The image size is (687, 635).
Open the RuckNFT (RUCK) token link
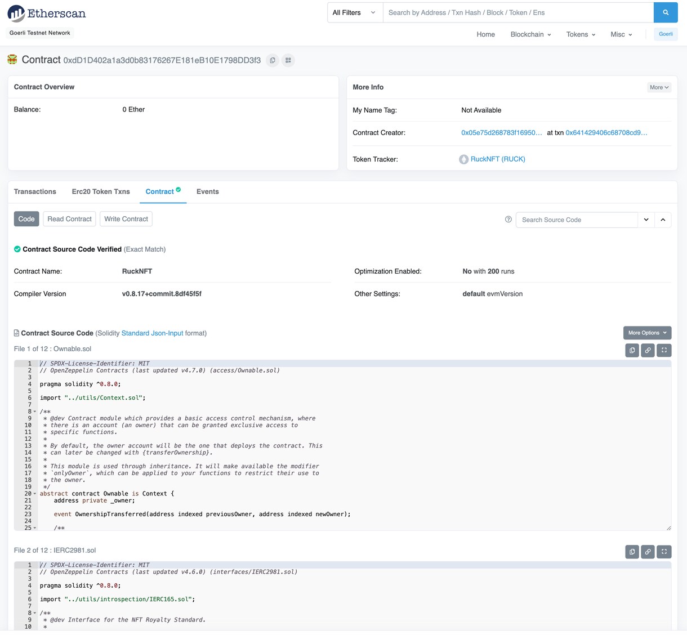tap(498, 159)
